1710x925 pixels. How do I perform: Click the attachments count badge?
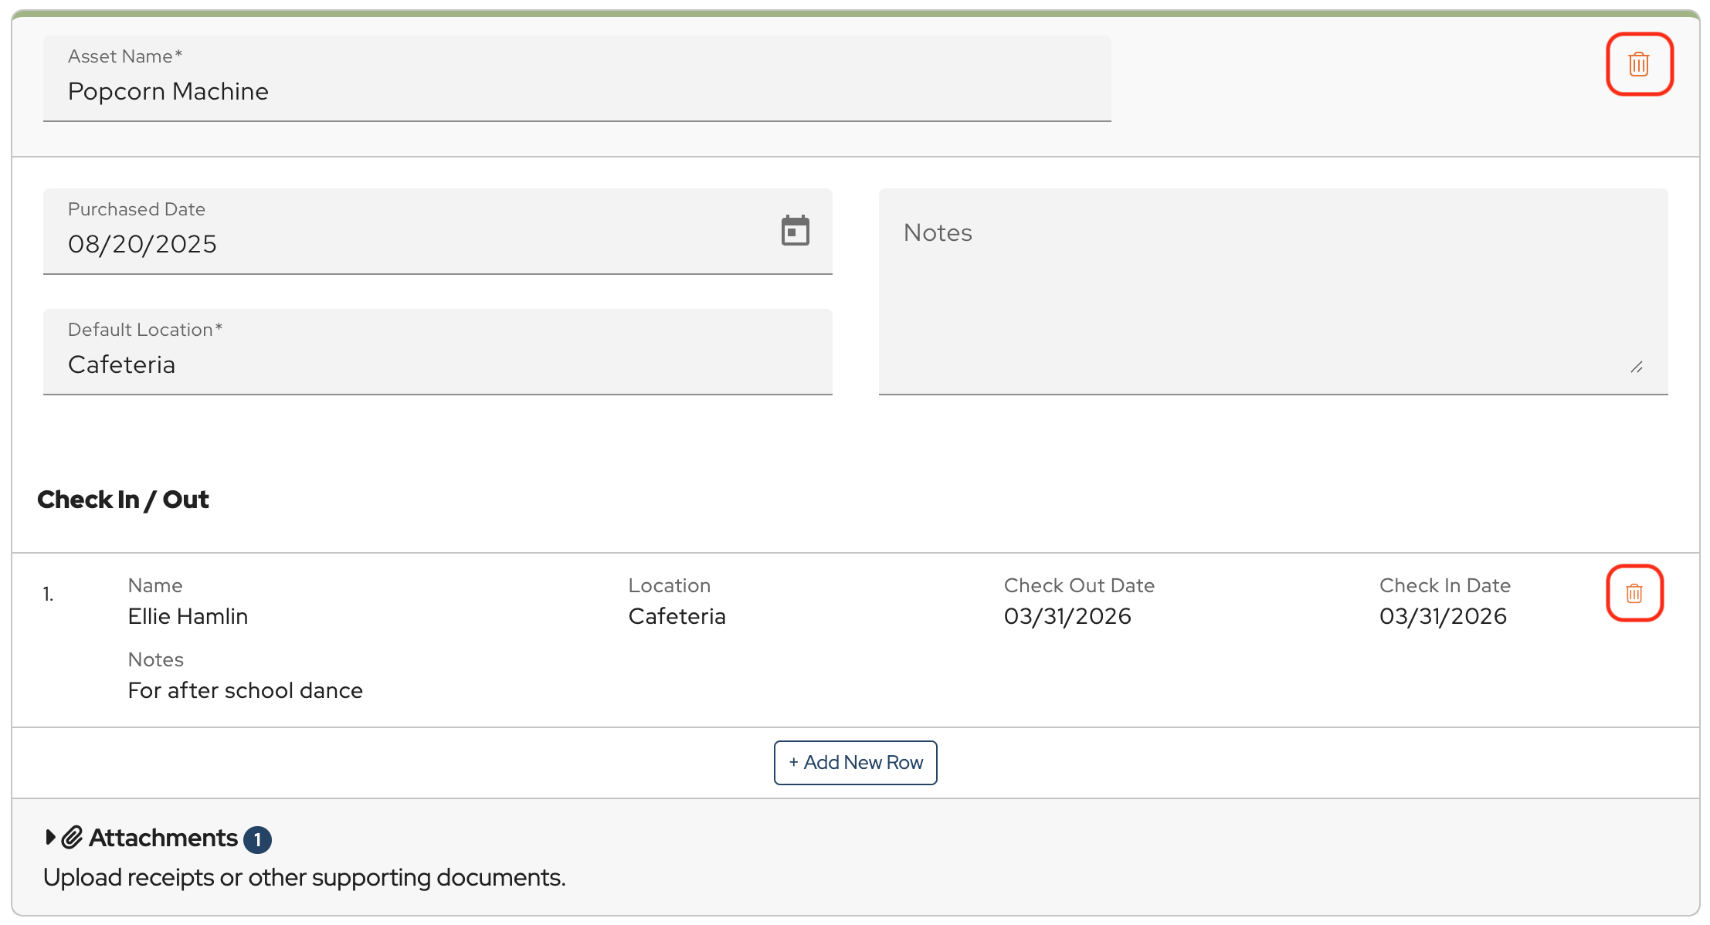coord(257,839)
